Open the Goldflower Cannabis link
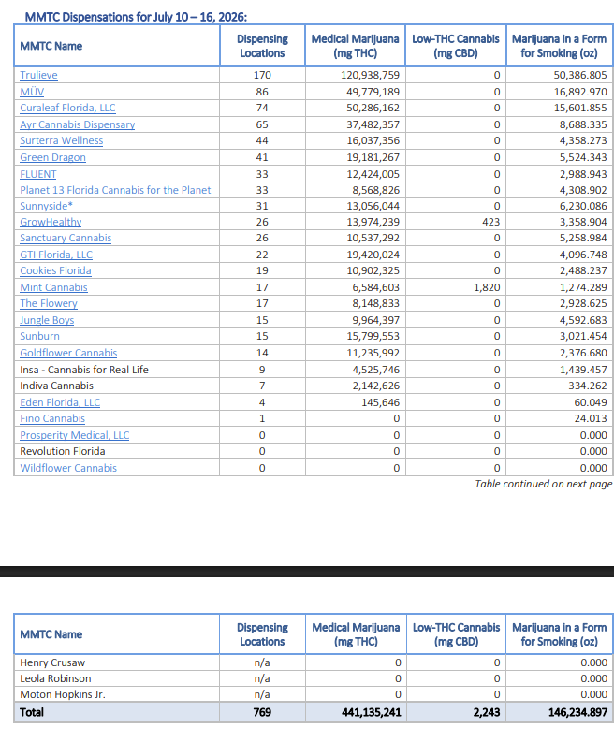This screenshot has width=614, height=742. (68, 353)
